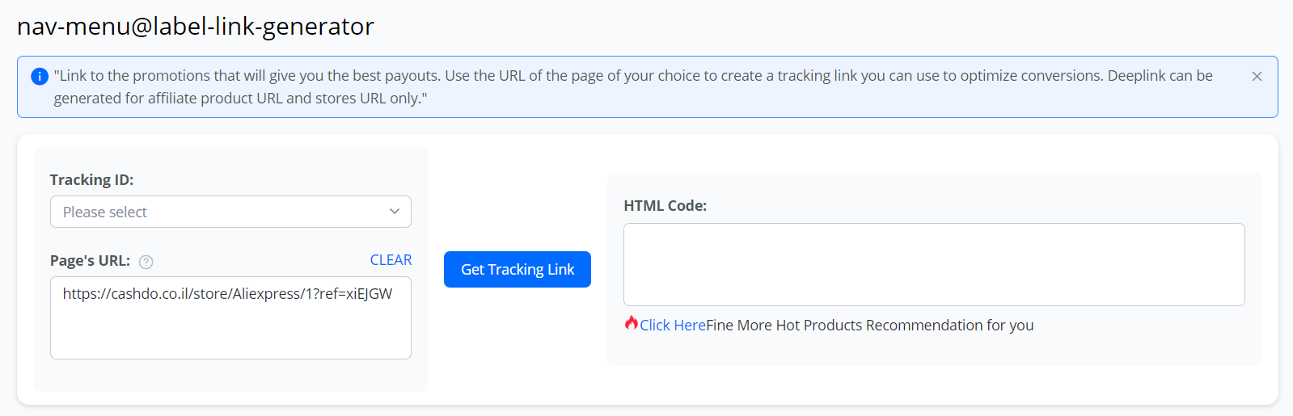Viewport: 1293px width, 416px height.
Task: Follow the Click Here link
Action: (673, 326)
